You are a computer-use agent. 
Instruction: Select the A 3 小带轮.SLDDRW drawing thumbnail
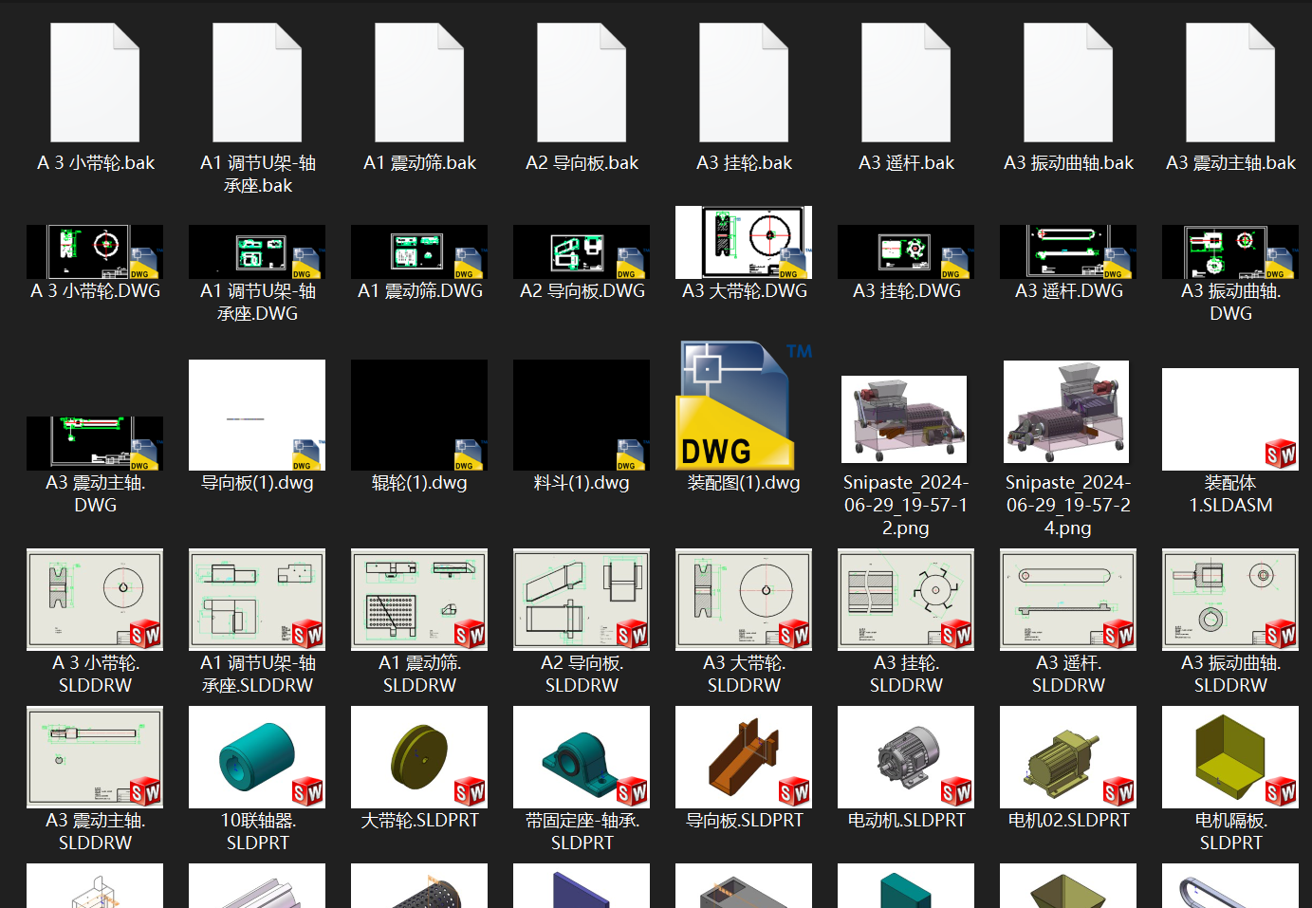point(95,600)
